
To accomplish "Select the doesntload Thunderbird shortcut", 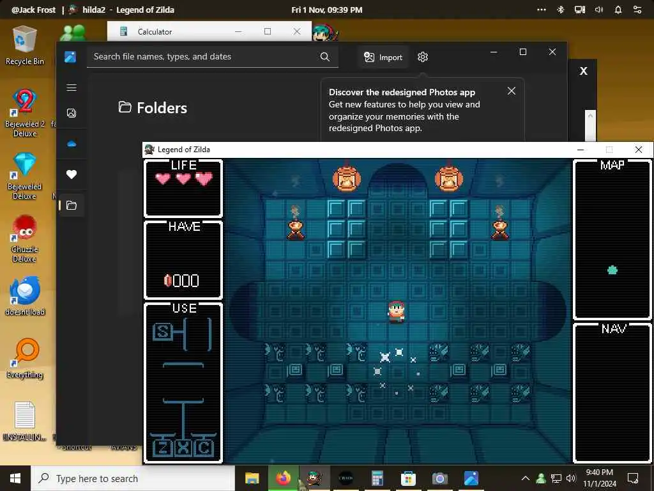I will point(25,295).
